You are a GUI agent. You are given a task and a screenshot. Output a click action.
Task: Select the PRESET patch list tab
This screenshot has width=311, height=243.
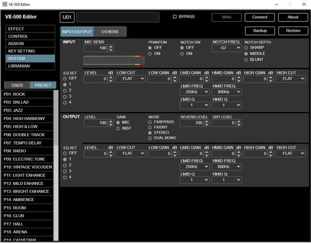click(43, 85)
